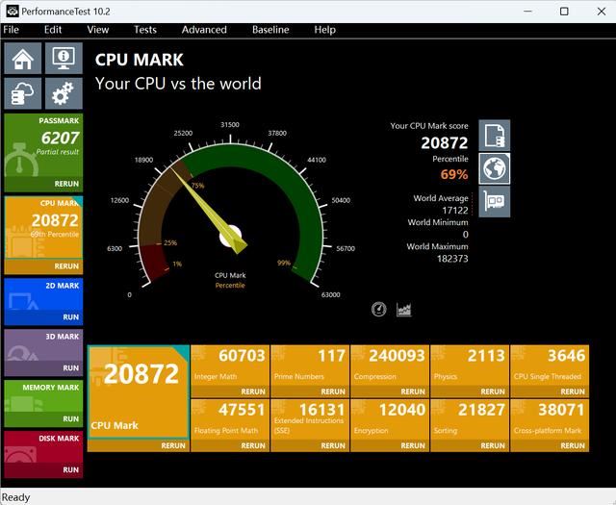Open the cloud upload baseline icon
This screenshot has height=505, width=616.
(23, 93)
